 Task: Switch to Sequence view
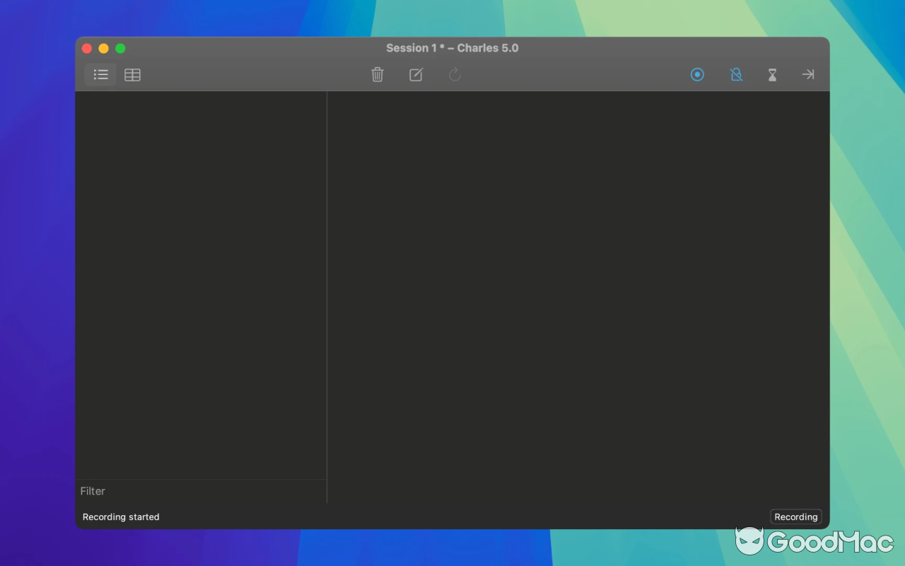click(x=132, y=74)
